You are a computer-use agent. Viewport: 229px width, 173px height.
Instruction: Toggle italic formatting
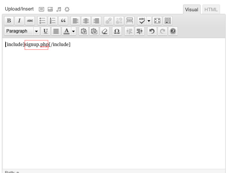pyautogui.click(x=19, y=21)
